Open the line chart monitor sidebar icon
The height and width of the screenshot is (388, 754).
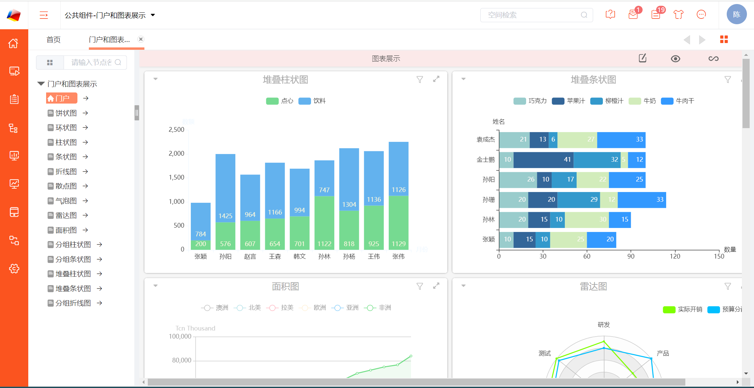(x=14, y=184)
